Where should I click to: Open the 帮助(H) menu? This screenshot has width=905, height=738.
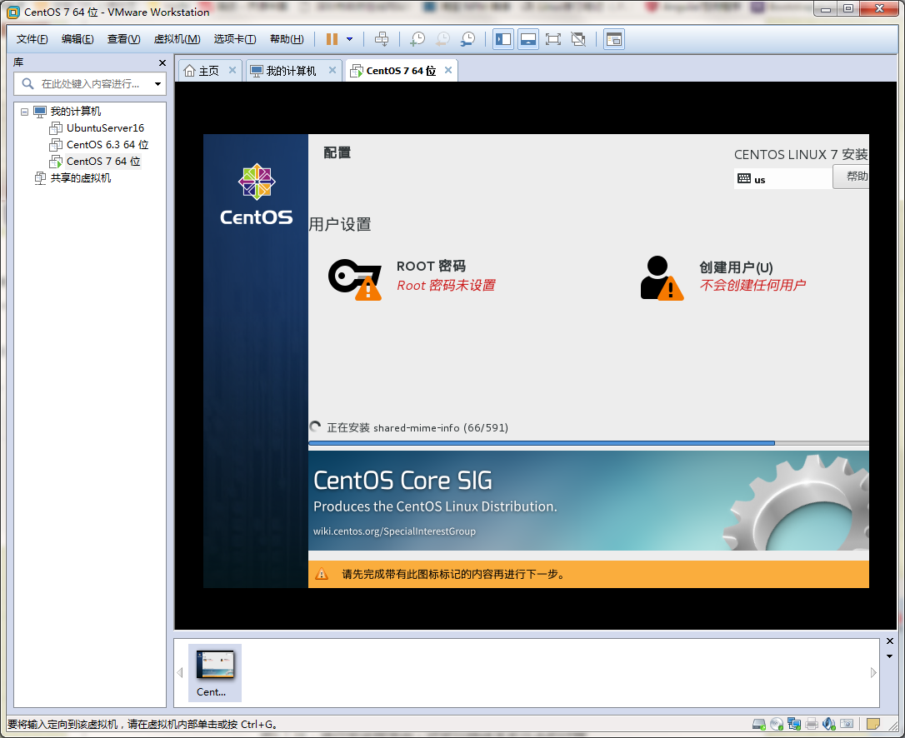[287, 38]
